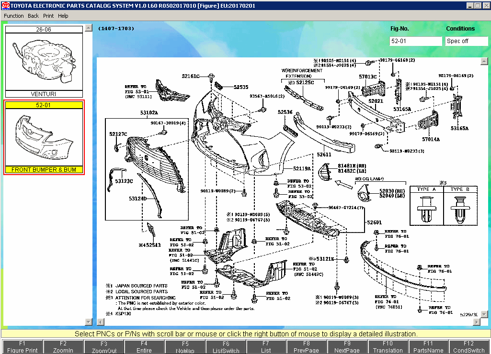Image resolution: width=491 pixels, height=354 pixels.
Task: Open the parts list via F7 List
Action: pyautogui.click(x=266, y=345)
